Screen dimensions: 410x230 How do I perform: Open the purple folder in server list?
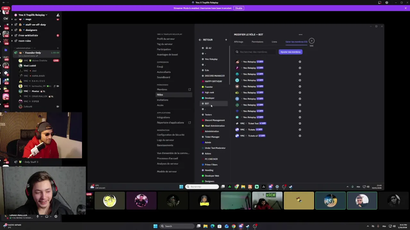pyautogui.click(x=6, y=50)
